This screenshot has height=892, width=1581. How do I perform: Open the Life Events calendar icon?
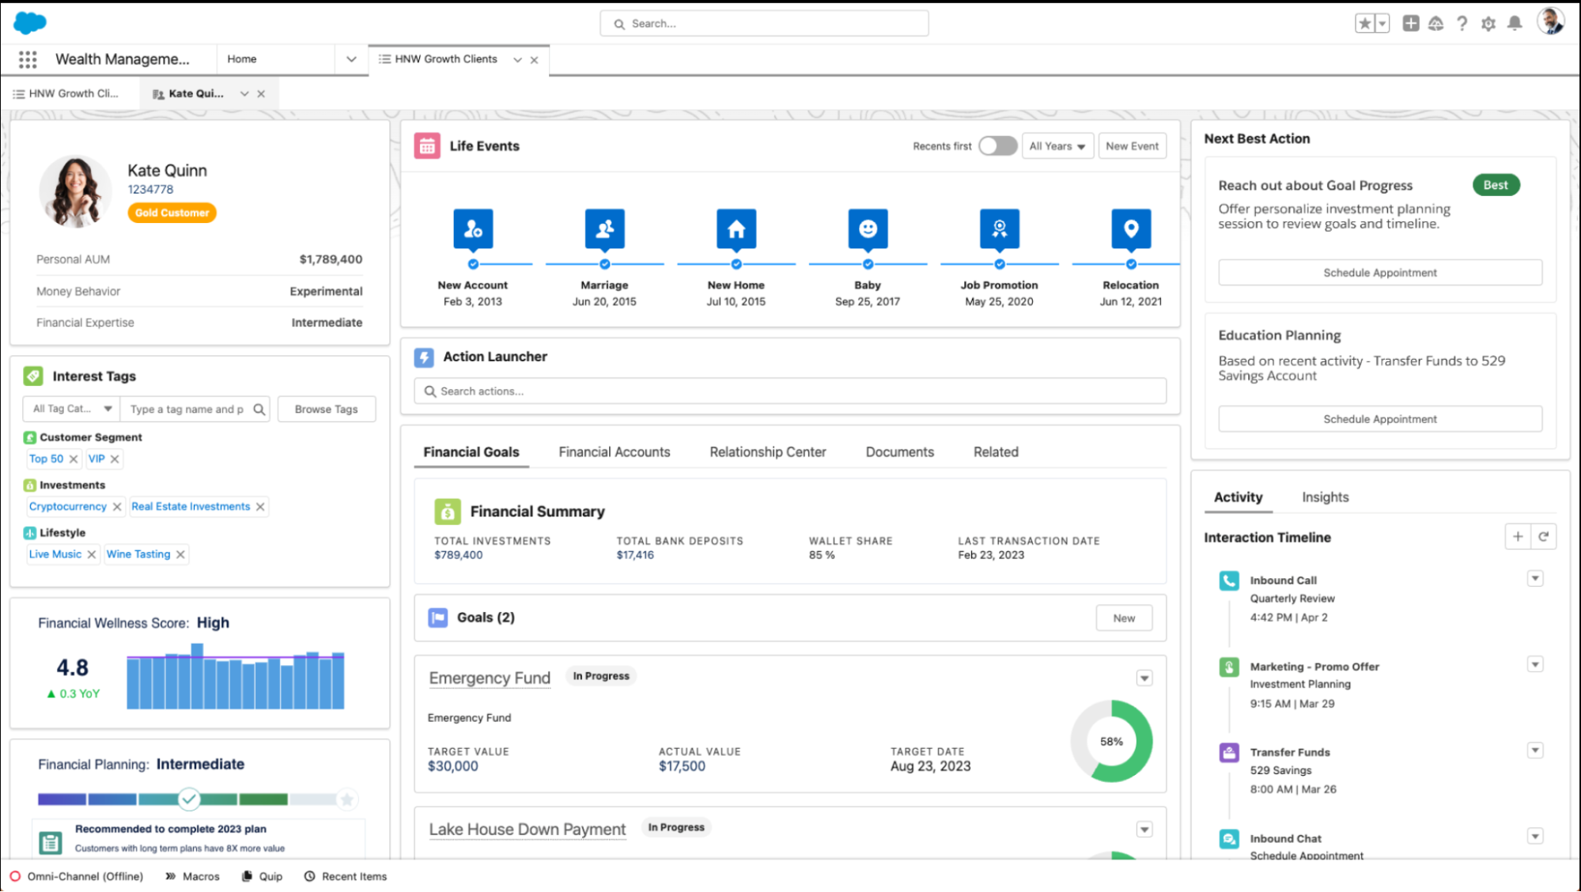tap(428, 146)
